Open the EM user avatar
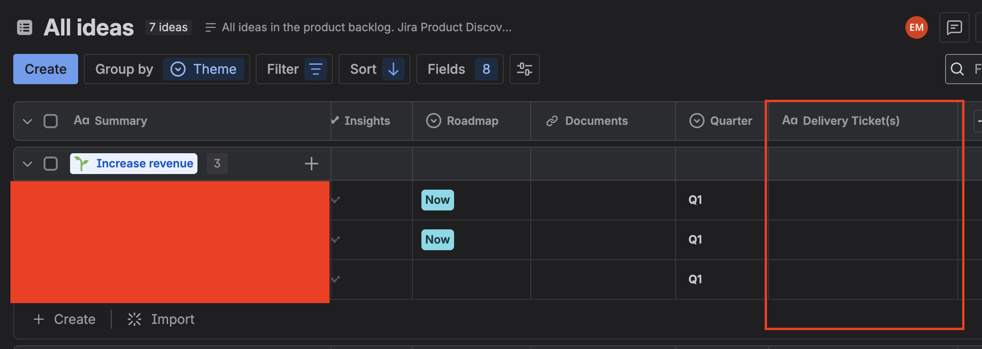This screenshot has height=349, width=982. pyautogui.click(x=917, y=27)
